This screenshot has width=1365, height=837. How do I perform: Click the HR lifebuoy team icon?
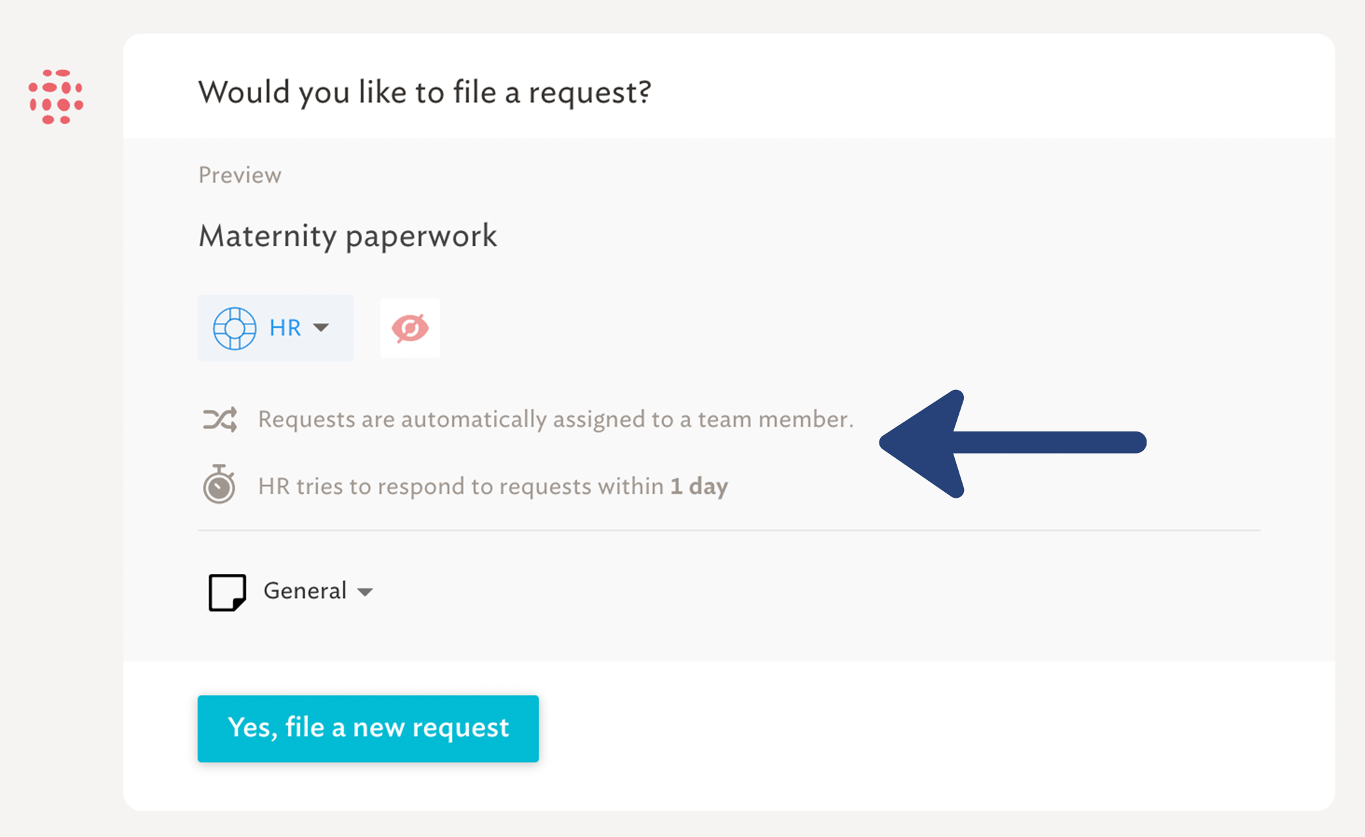coord(235,328)
